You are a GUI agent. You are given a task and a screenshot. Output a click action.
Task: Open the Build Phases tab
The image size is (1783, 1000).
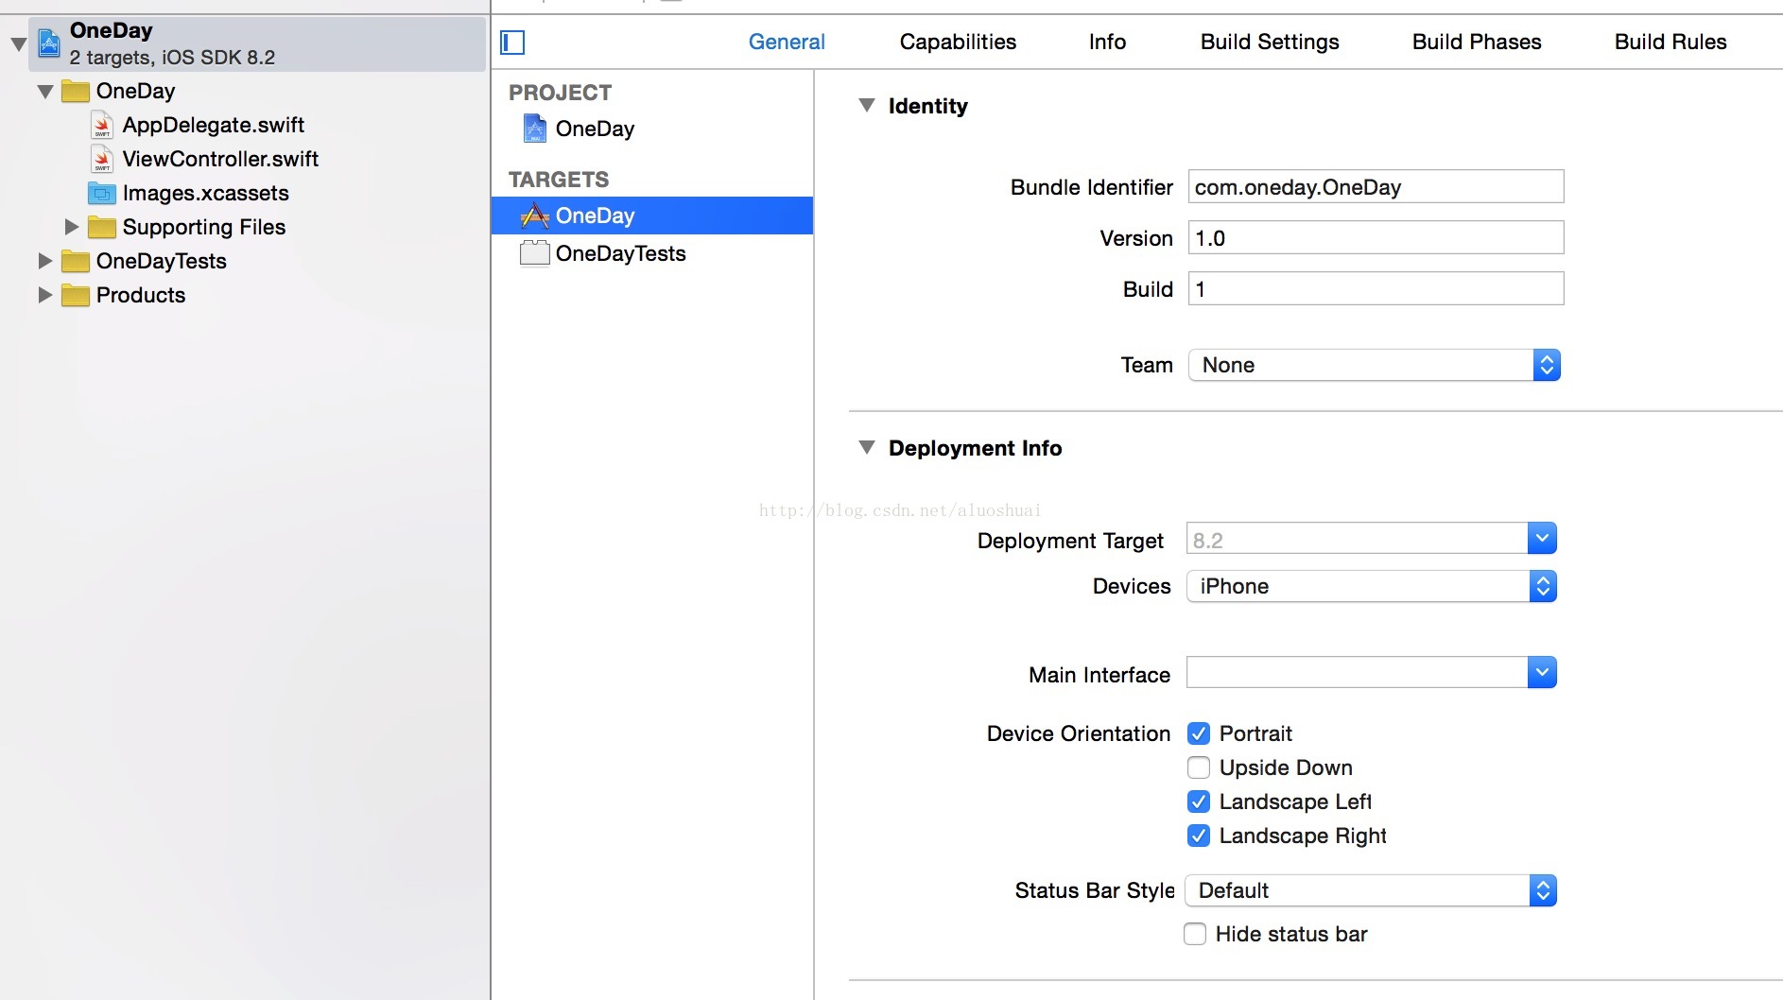(x=1477, y=42)
